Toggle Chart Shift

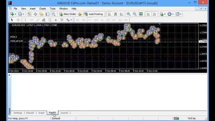pyautogui.click(x=155, y=14)
